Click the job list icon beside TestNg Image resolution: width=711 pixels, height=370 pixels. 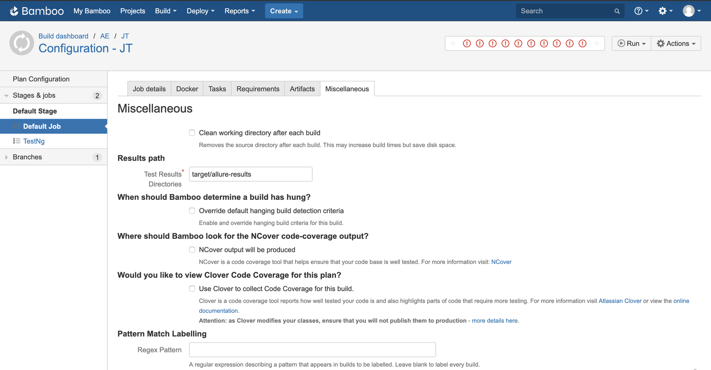click(x=16, y=141)
